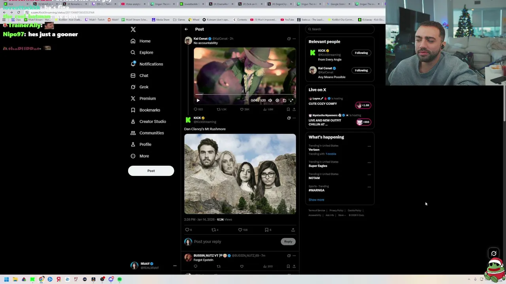Open options for #MARNGA trend

(x=369, y=187)
